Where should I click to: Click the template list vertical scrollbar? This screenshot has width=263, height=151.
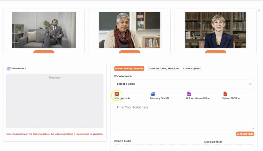pos(259,10)
